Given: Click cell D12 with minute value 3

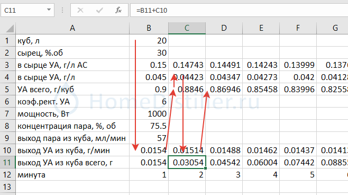Looking at the screenshot, I should point(224,175).
